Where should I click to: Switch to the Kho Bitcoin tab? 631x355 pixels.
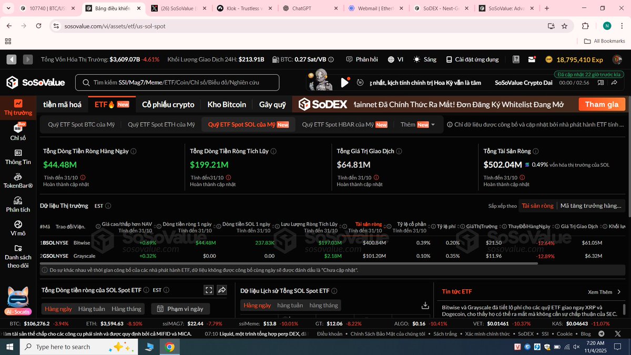tap(227, 105)
